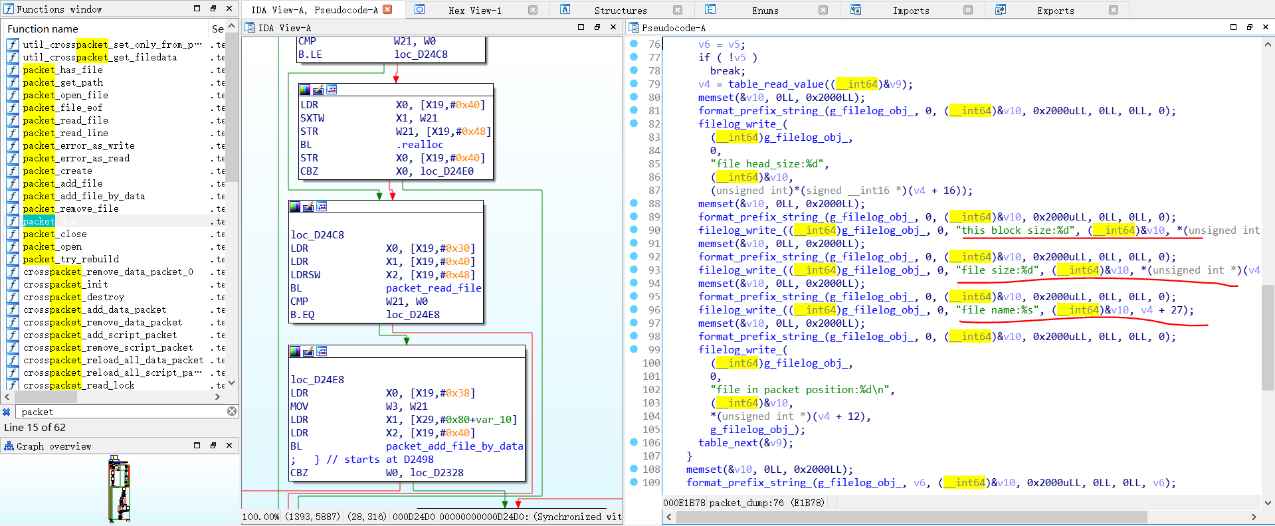Click the Graph overview panel icon
The image size is (1275, 526).
click(9, 446)
